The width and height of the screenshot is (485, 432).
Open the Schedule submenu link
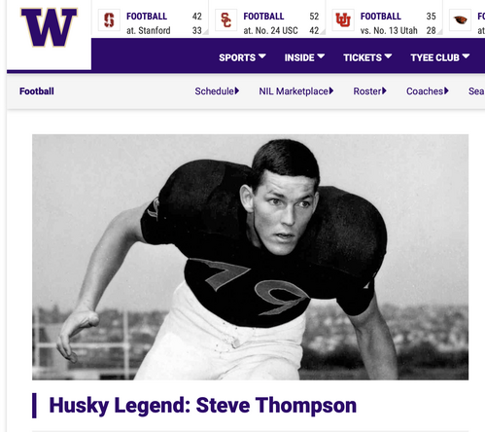point(217,91)
